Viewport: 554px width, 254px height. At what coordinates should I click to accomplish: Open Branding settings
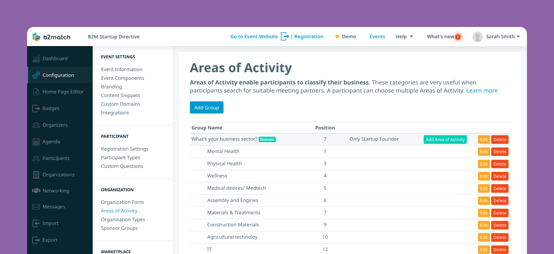pos(111,87)
